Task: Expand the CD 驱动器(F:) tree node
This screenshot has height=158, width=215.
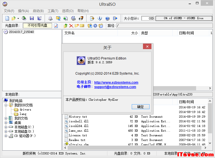Action: (x=6, y=136)
